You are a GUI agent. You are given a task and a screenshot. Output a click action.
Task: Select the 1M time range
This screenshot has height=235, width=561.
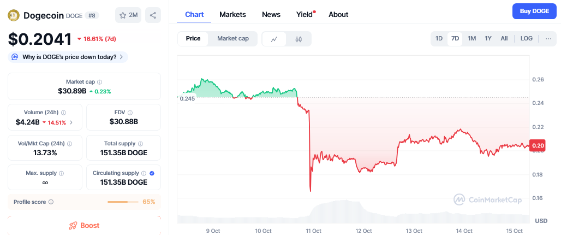(472, 39)
